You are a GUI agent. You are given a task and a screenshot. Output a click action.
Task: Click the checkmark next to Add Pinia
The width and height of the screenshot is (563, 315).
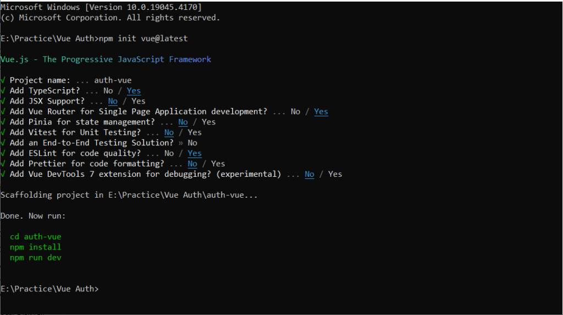click(x=3, y=122)
